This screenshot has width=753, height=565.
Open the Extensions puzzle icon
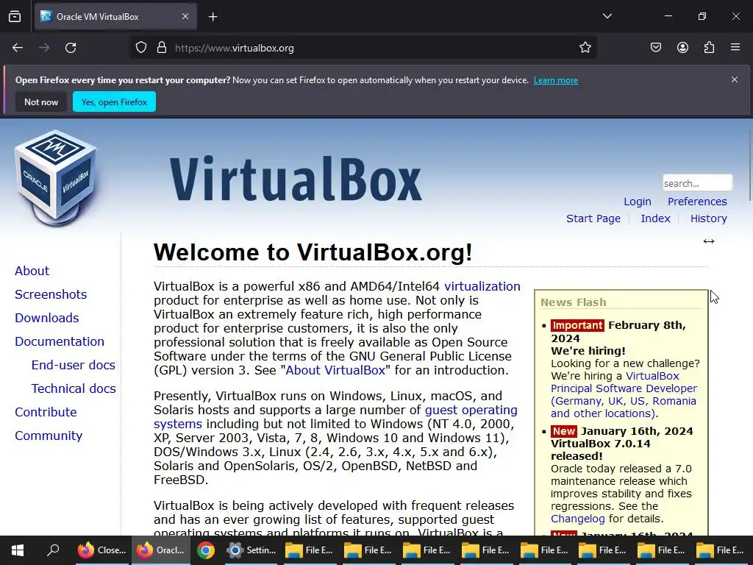(709, 48)
